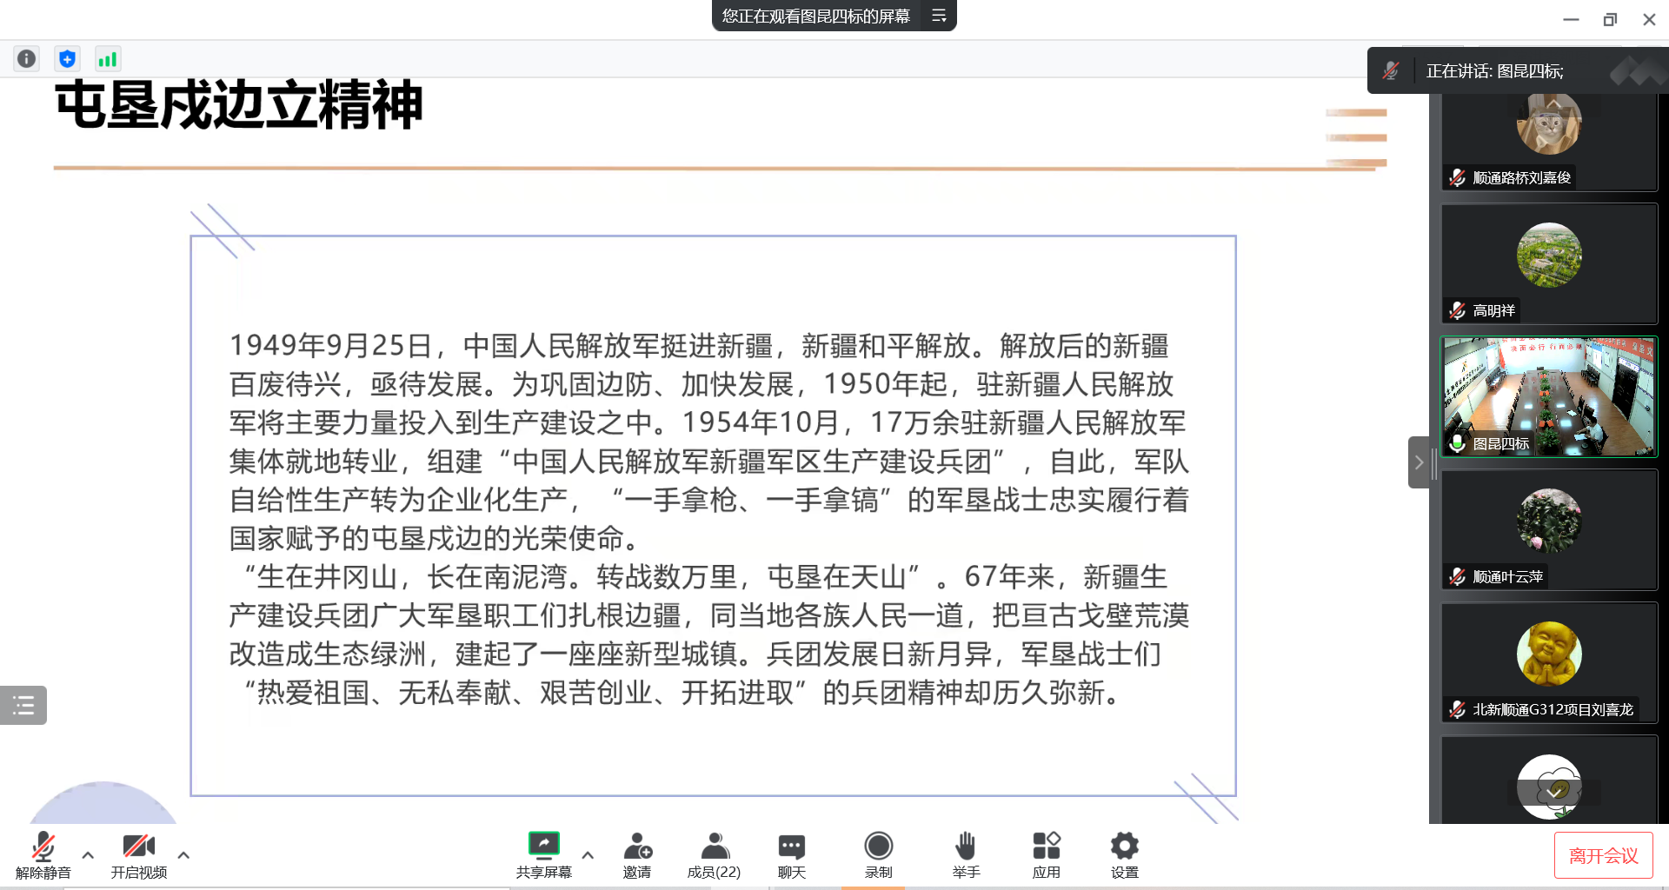1669x890 pixels.
Task: Collapse the participant video side panel
Action: [1418, 462]
